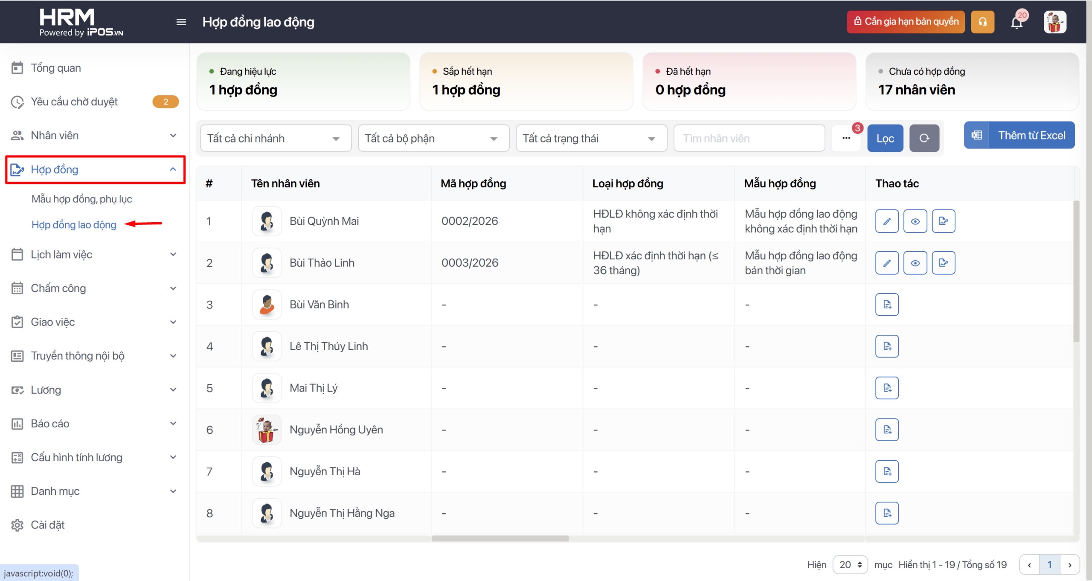Click the refresh filter icon button

pyautogui.click(x=924, y=138)
